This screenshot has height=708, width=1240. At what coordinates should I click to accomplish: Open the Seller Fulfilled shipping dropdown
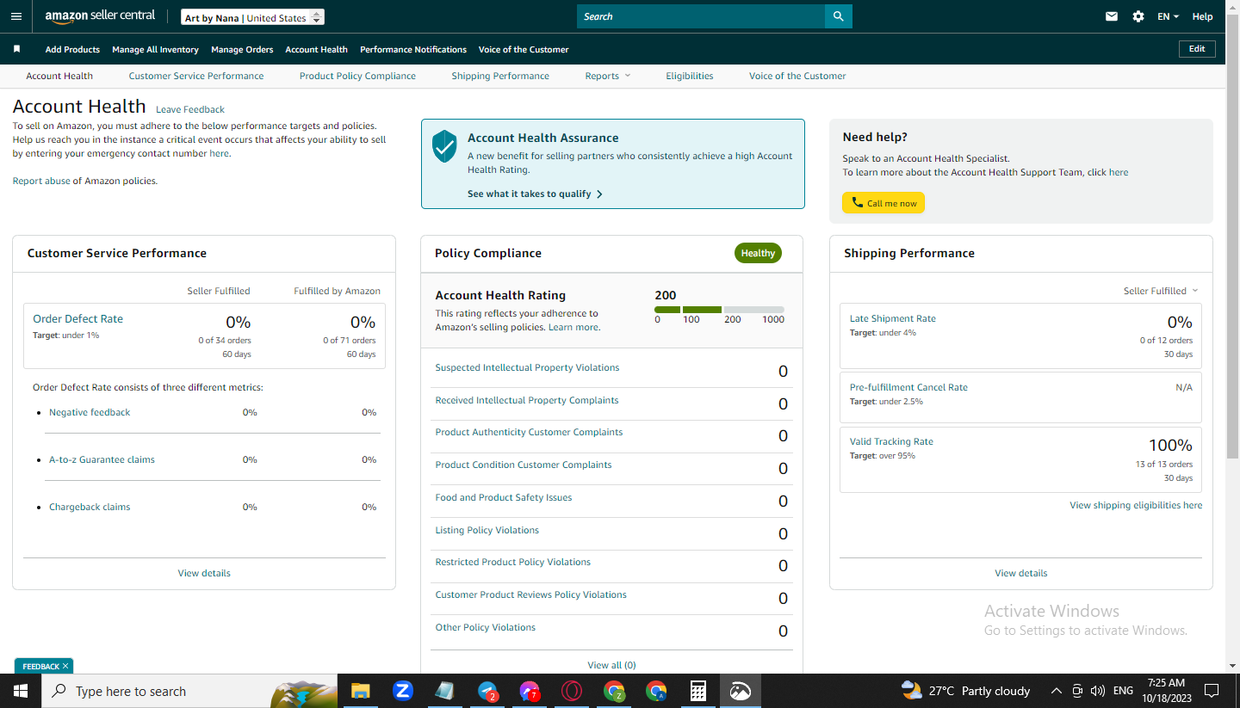click(x=1161, y=291)
